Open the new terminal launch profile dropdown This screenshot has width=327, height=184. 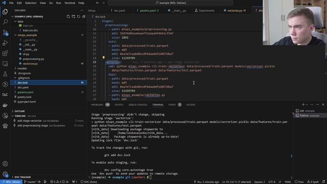(307, 104)
